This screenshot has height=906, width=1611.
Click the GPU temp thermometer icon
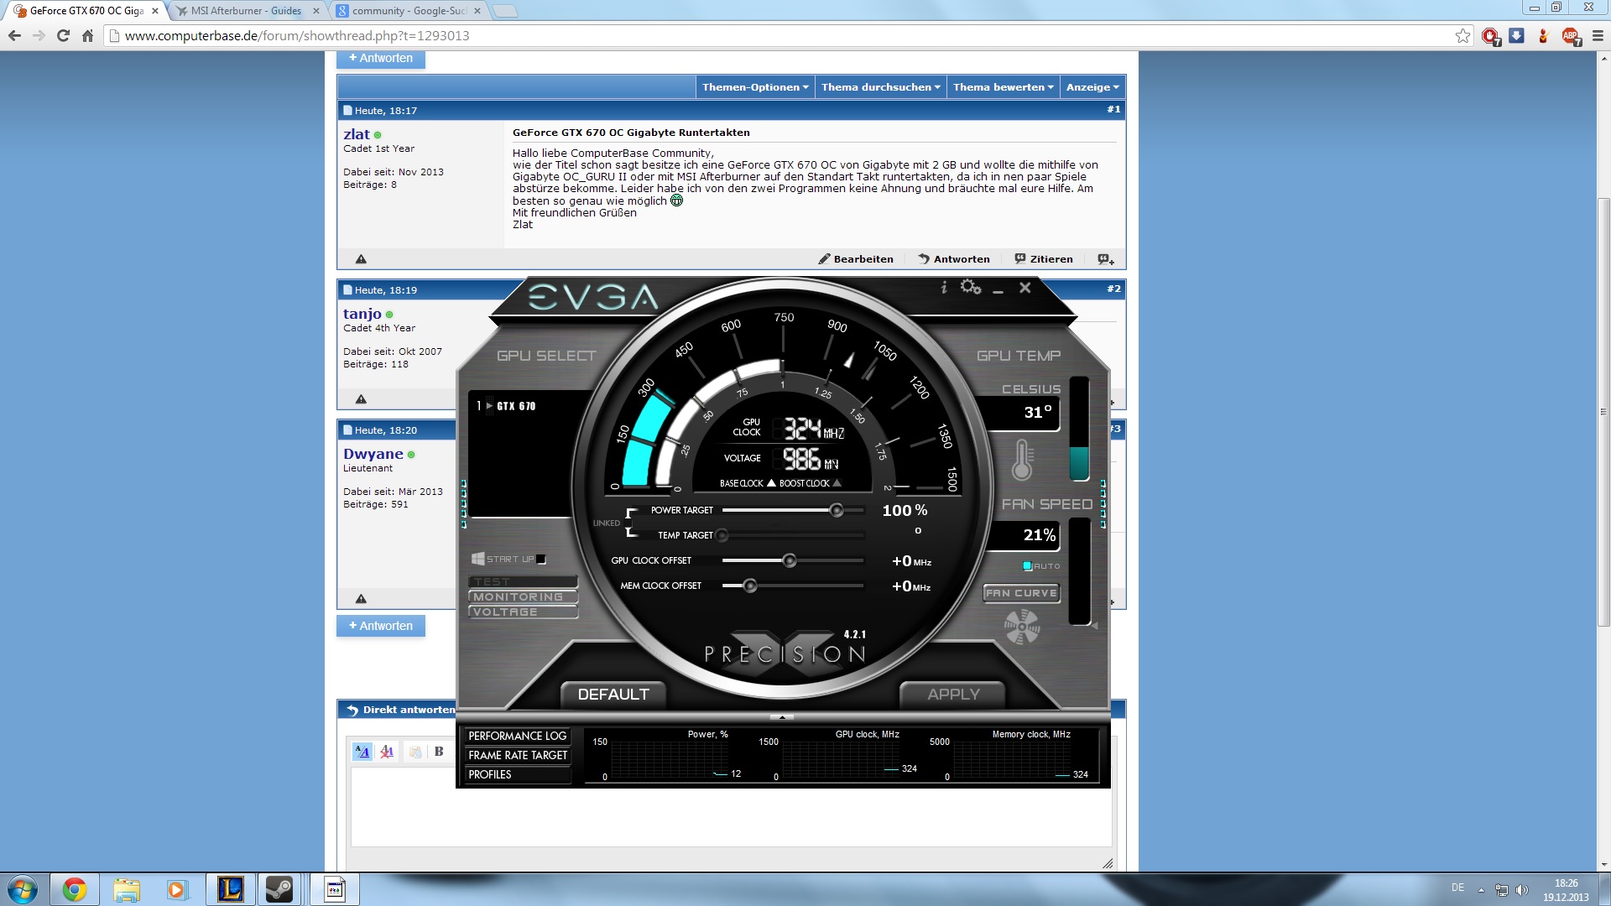1021,460
